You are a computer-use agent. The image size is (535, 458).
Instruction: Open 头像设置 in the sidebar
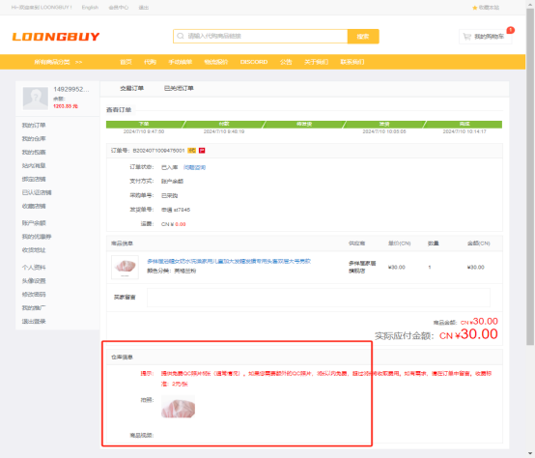tap(34, 281)
